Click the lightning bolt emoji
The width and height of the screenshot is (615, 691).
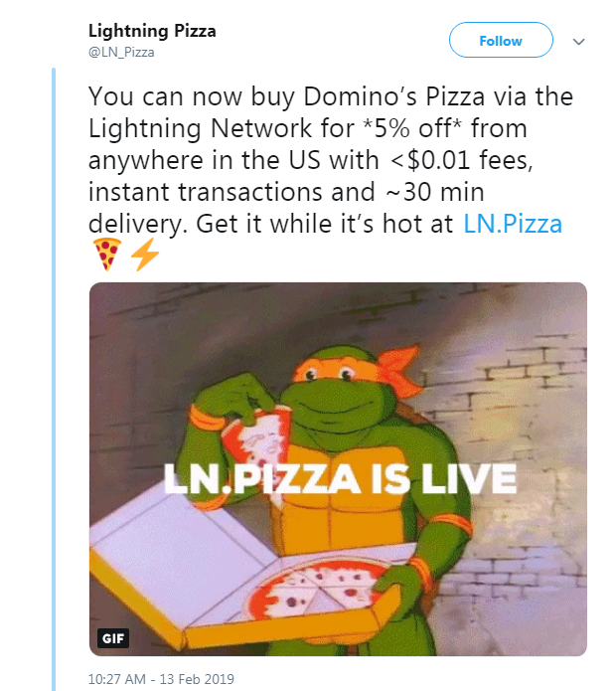(x=145, y=257)
